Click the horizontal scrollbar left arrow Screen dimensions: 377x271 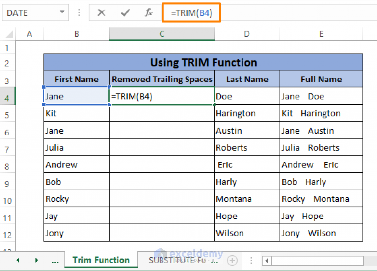[267, 261]
